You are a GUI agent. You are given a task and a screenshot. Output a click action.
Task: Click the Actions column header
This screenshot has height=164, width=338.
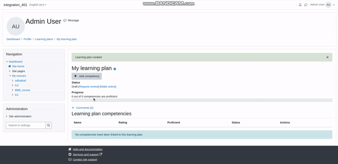285,122
